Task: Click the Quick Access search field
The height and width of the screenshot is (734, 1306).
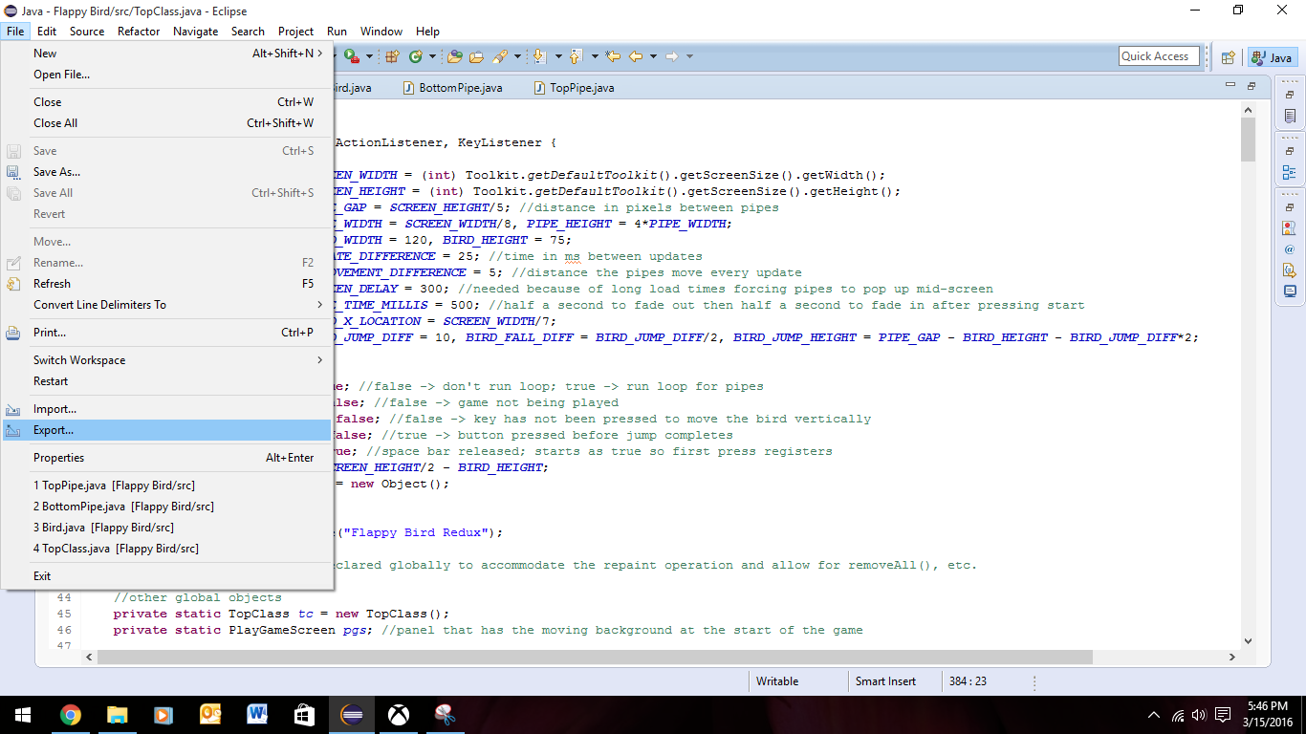Action: click(1158, 55)
